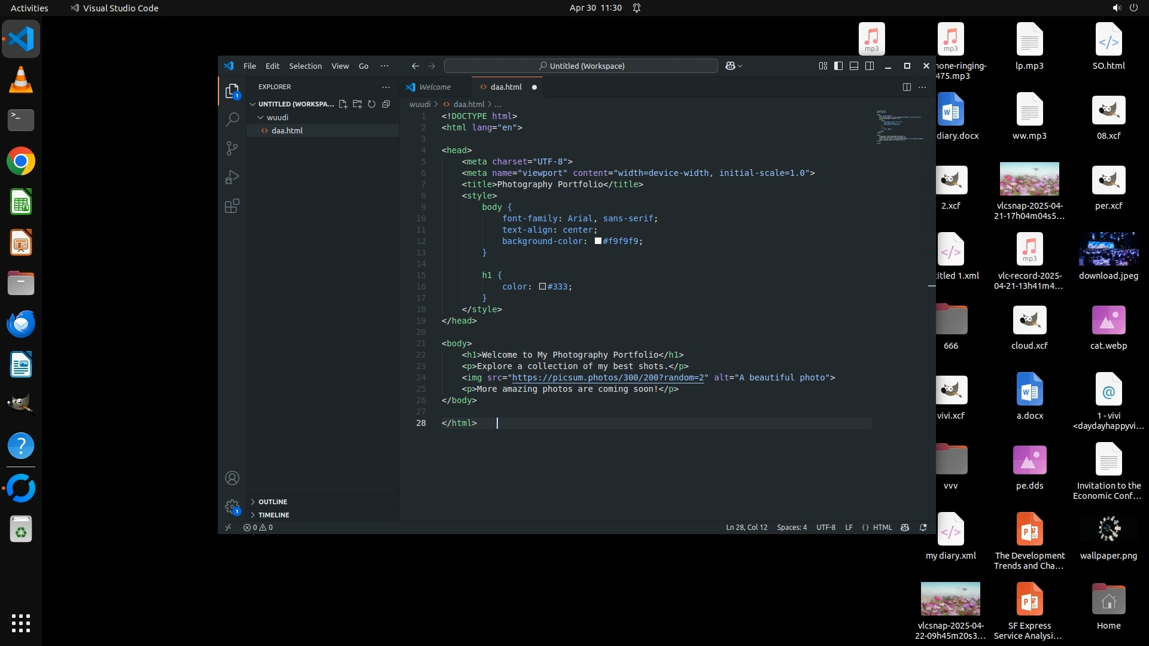Switch to the Welcome tab

(x=434, y=87)
